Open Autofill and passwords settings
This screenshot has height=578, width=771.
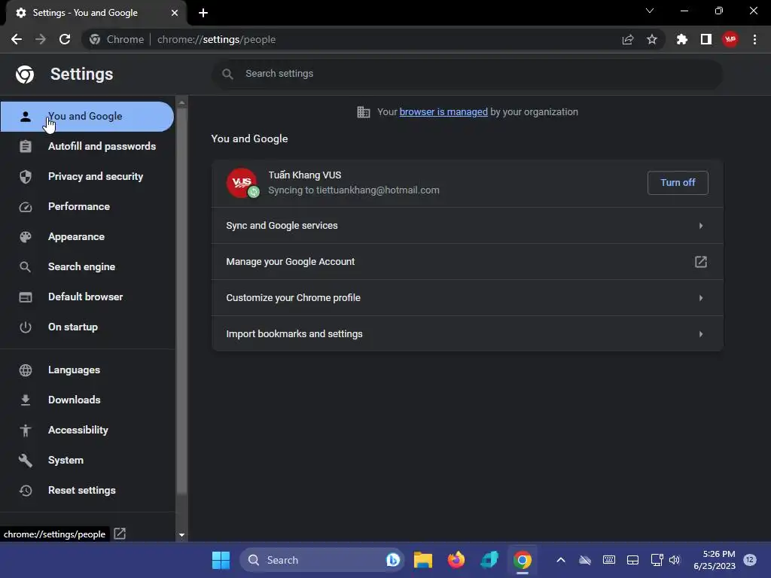pos(87,147)
